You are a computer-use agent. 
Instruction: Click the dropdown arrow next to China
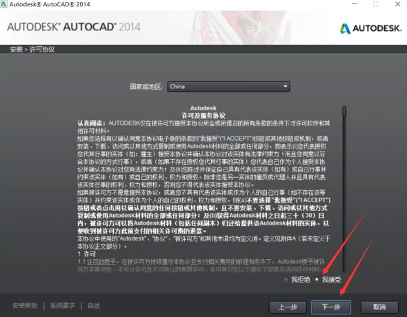coord(285,86)
